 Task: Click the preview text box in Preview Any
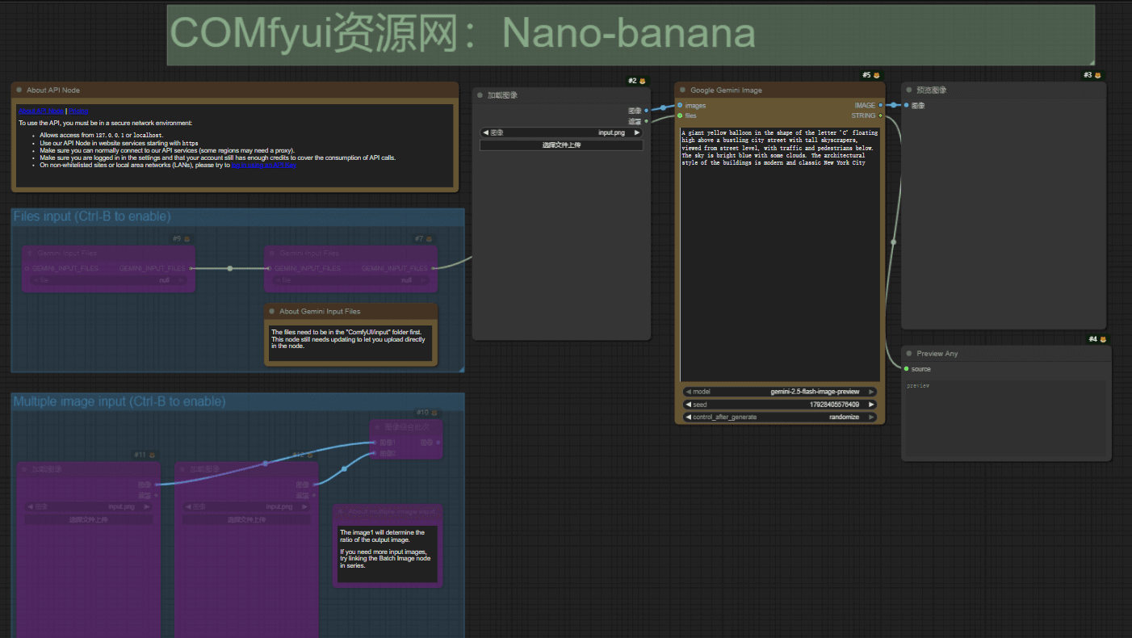pyautogui.click(x=1006, y=418)
